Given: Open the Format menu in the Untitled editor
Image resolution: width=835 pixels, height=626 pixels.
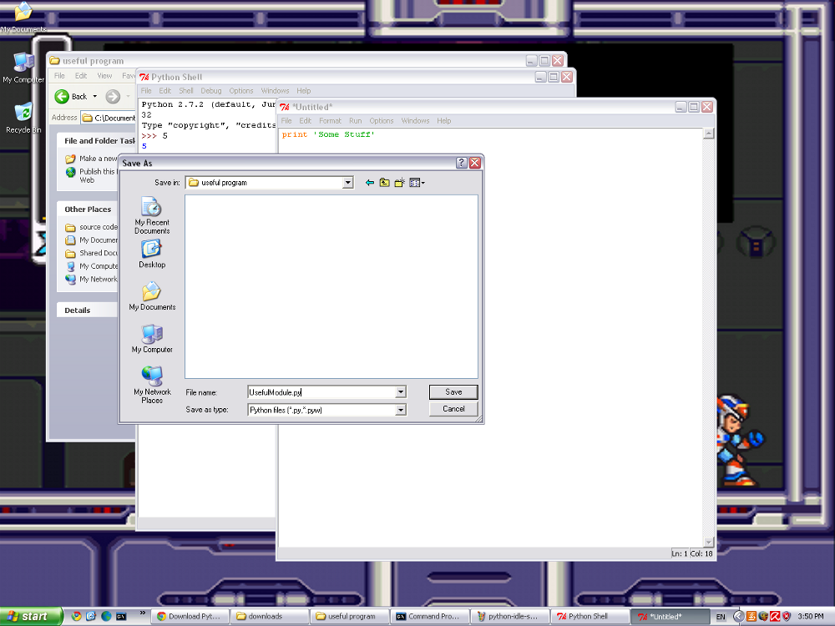Looking at the screenshot, I should click(330, 121).
